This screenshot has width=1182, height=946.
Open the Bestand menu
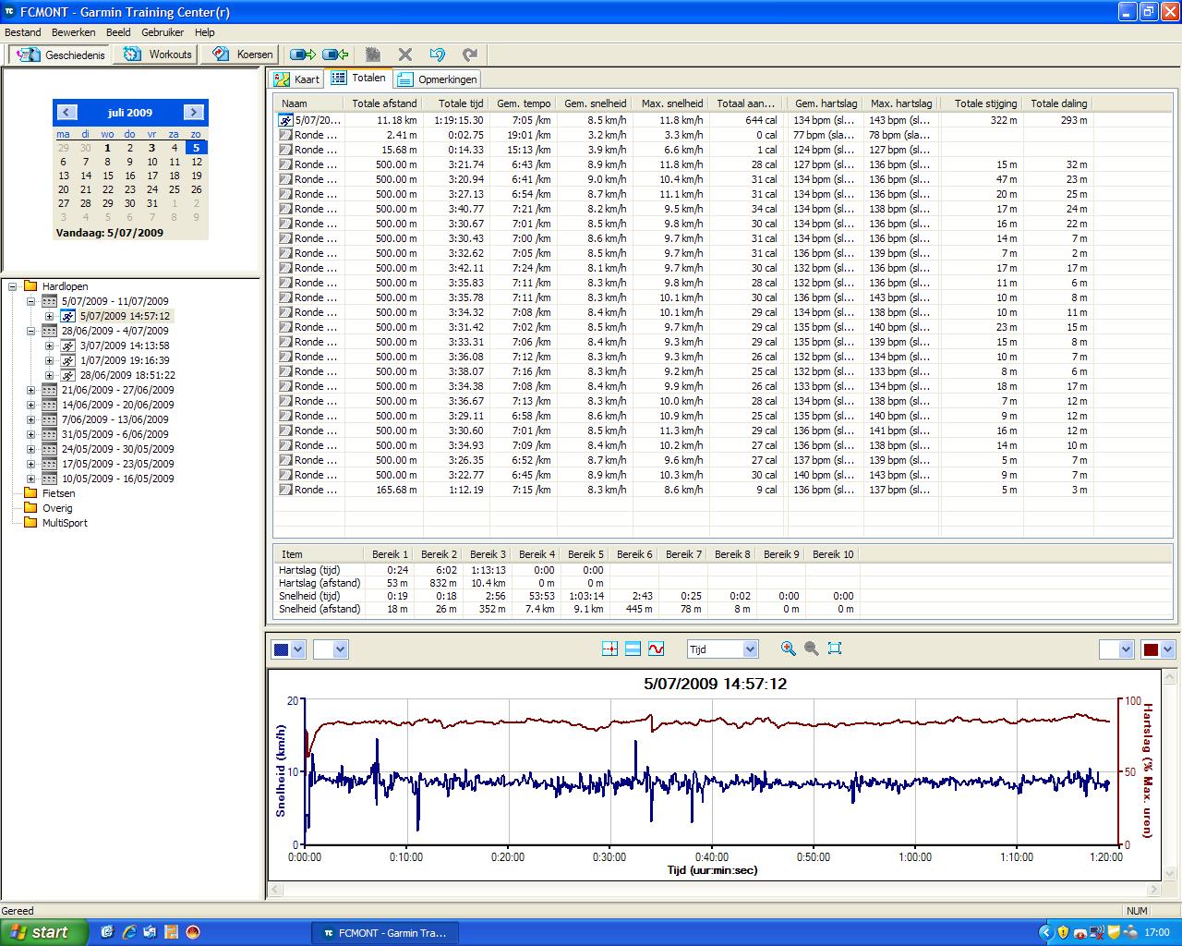point(23,32)
